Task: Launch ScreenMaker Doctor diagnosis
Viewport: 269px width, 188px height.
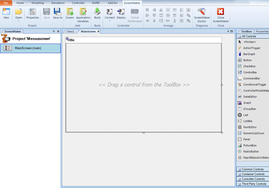Action: click(x=202, y=15)
